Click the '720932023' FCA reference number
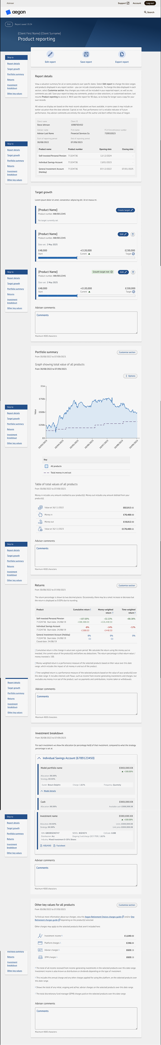The image size is (161, 1045). pyautogui.click(x=110, y=133)
